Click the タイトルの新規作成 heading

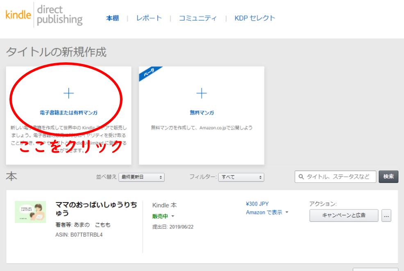[x=56, y=52]
